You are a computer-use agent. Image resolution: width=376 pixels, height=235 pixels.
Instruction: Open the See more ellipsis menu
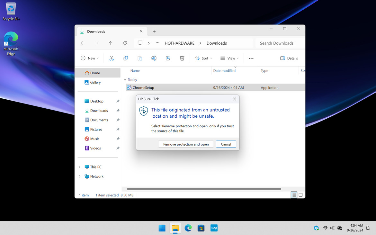[x=251, y=58]
